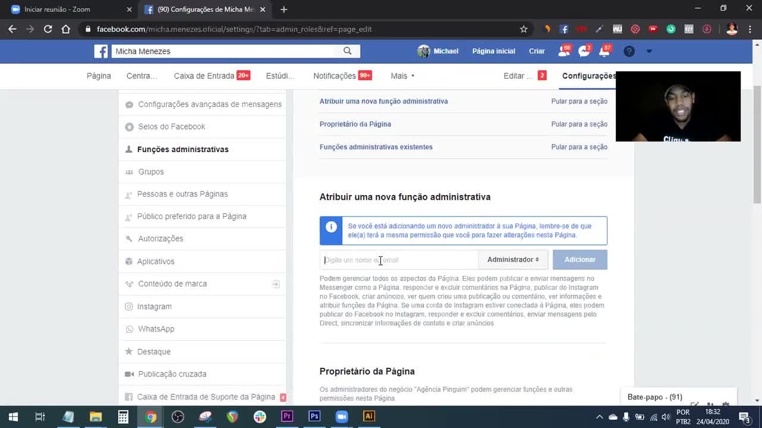Open Adobe Premiere Pro from the taskbar
762x428 pixels.
click(x=287, y=417)
